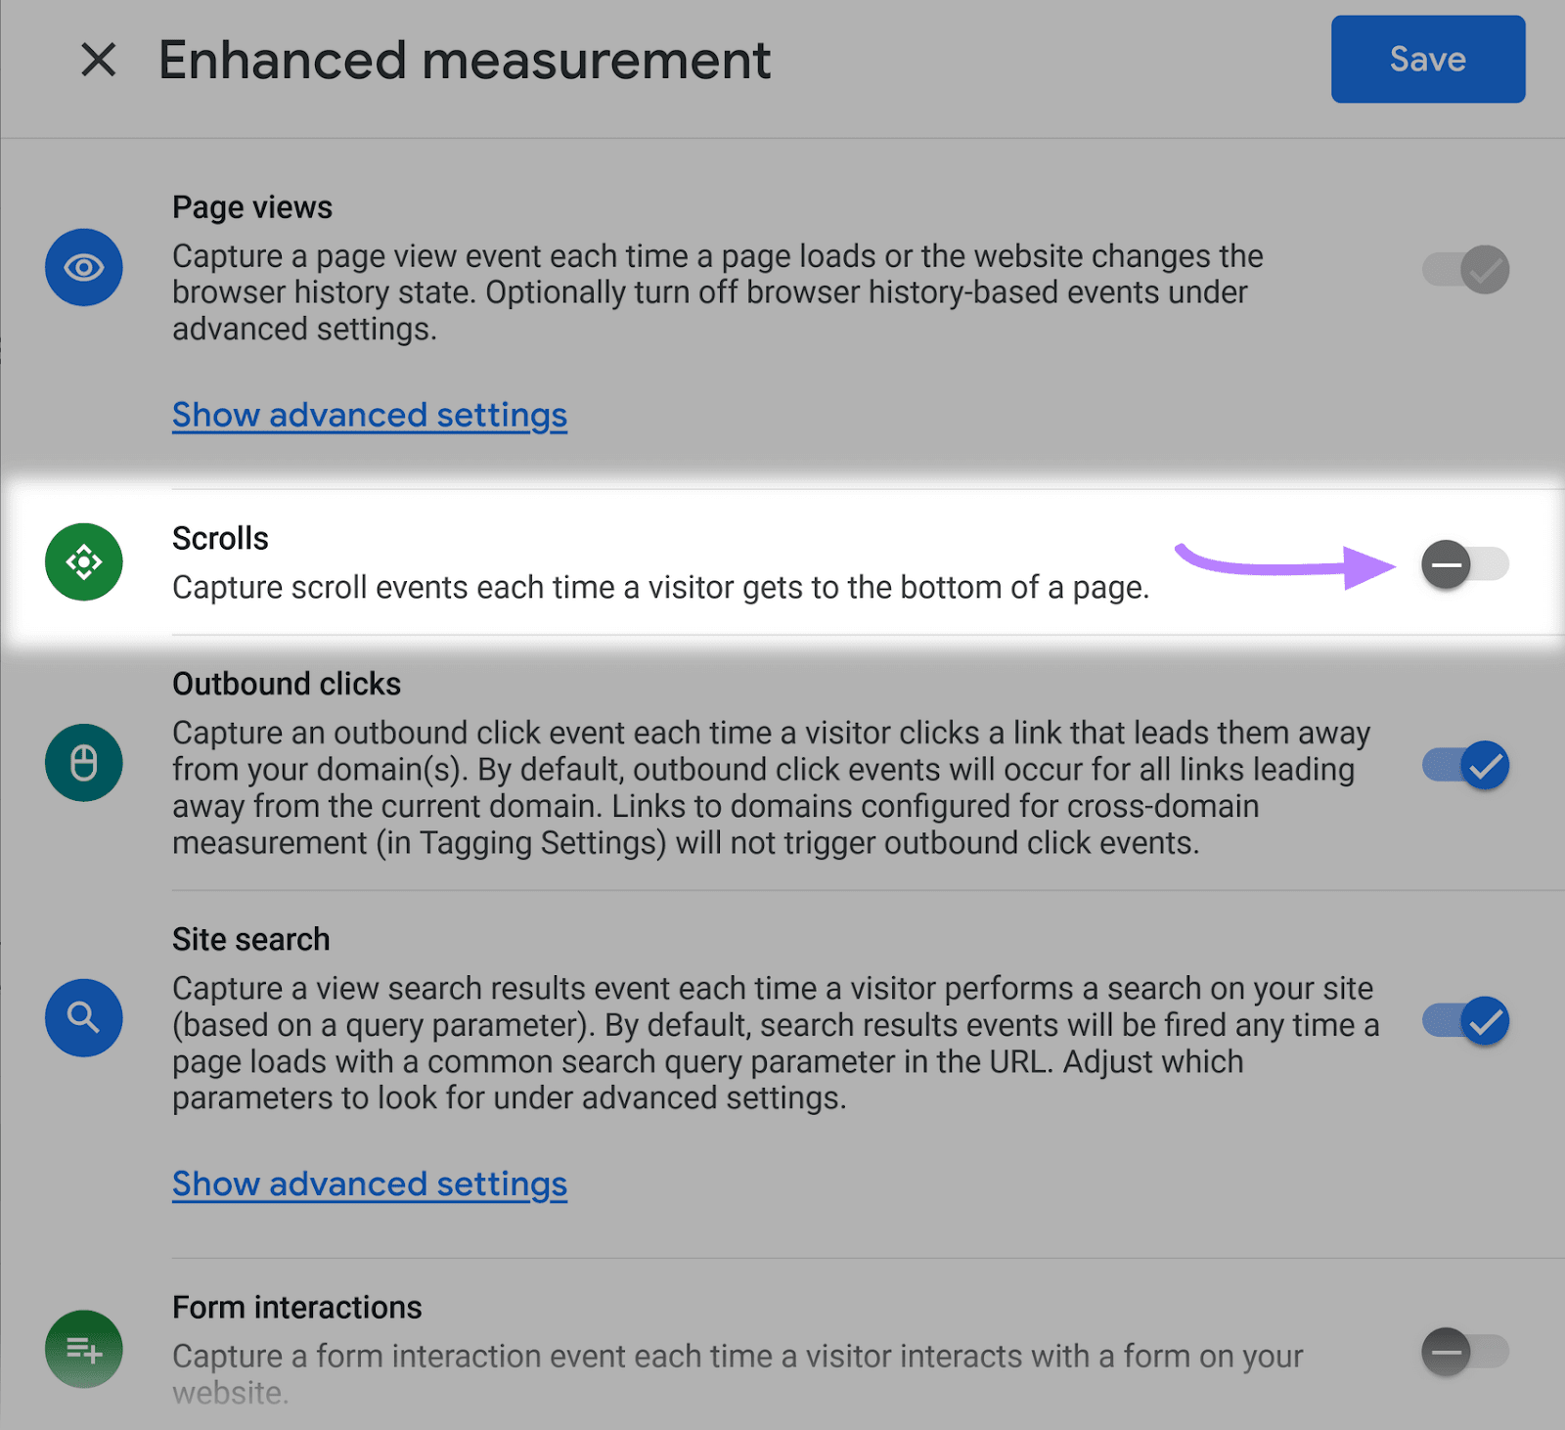Toggle the Page views switch
Viewport: 1565px width, 1430px height.
click(1464, 270)
